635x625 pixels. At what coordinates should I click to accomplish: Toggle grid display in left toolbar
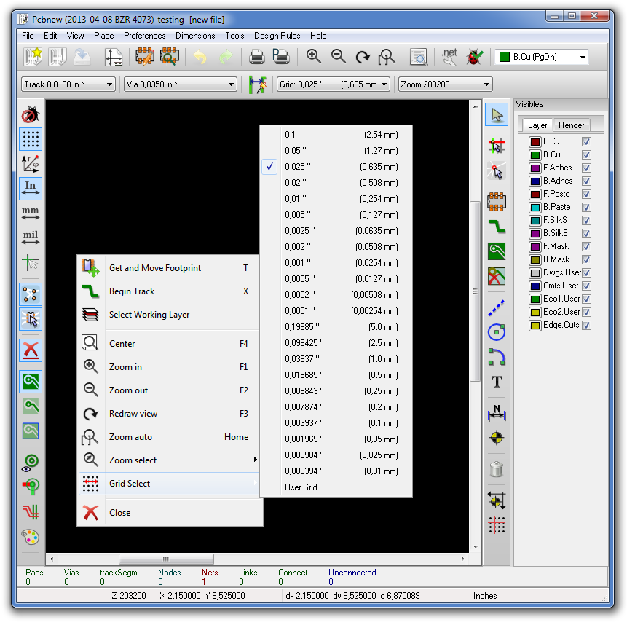coord(31,139)
